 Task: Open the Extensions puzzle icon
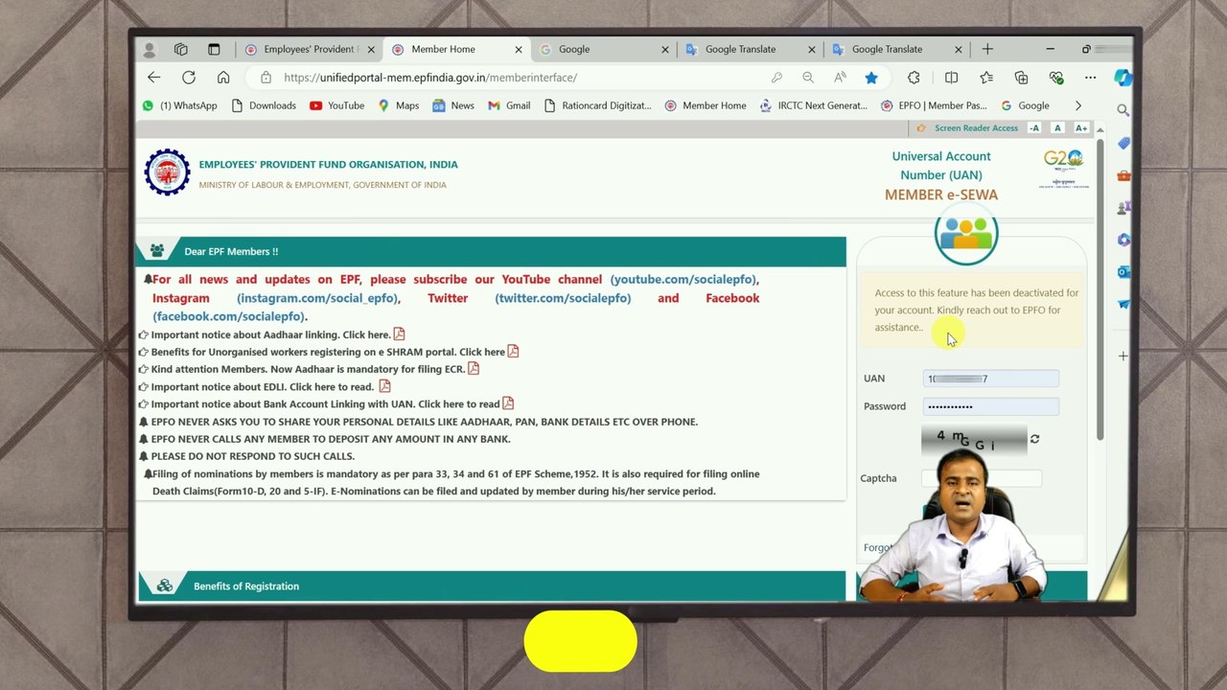pos(914,78)
